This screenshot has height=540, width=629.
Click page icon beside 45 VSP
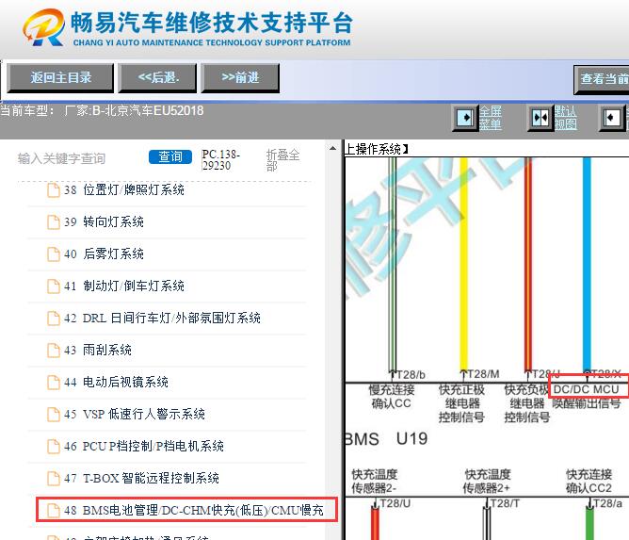point(54,414)
